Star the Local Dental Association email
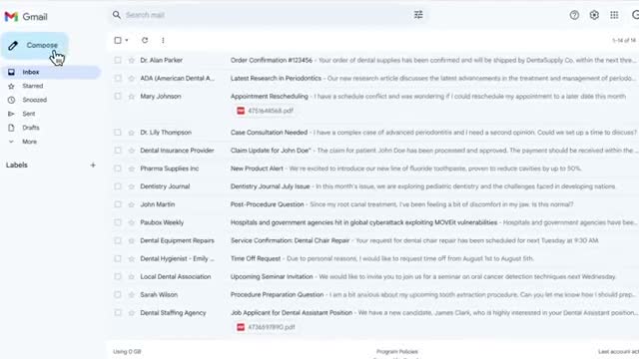 coord(131,276)
